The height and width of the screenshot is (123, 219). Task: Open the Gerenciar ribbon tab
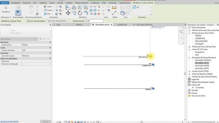coord(113,3)
